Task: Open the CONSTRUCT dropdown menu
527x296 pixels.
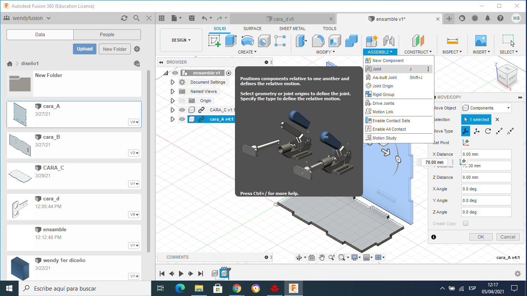Action: 418,52
